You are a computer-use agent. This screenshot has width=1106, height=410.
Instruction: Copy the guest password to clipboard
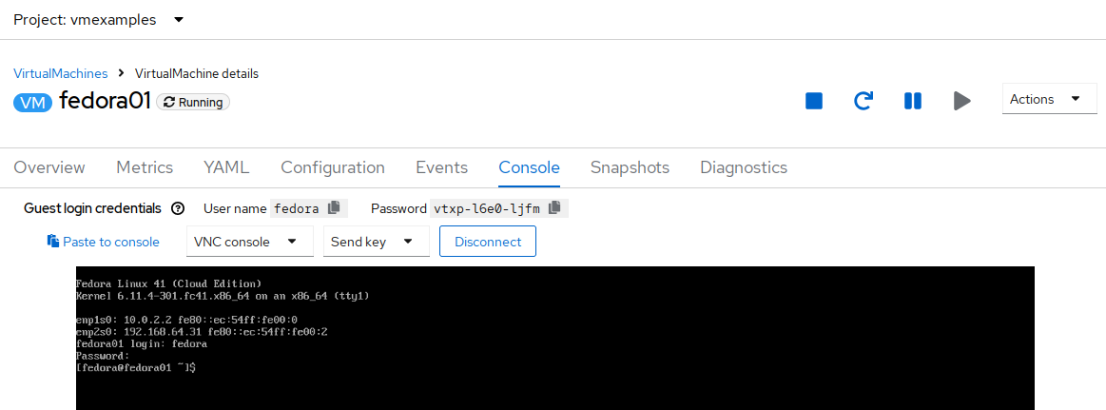(555, 207)
